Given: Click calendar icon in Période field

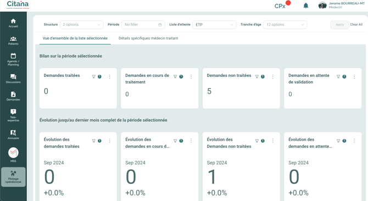Looking at the screenshot, I should pyautogui.click(x=160, y=25).
